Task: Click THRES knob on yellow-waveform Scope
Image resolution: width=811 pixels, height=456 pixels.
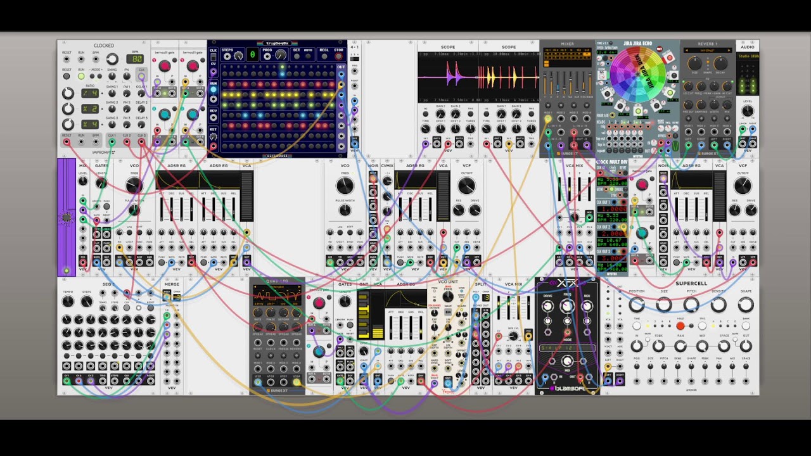Action: 531,129
